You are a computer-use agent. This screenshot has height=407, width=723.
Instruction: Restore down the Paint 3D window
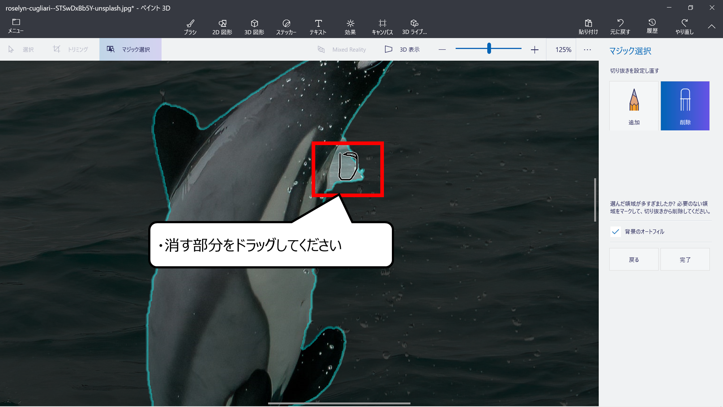[690, 8]
